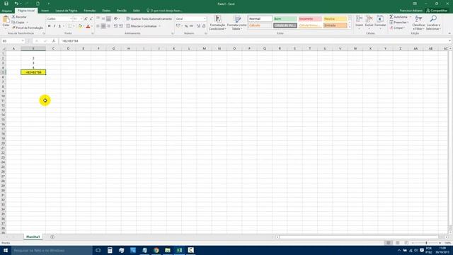Increase decimal places
Viewport: 453px width, 255px height.
[x=198, y=26]
